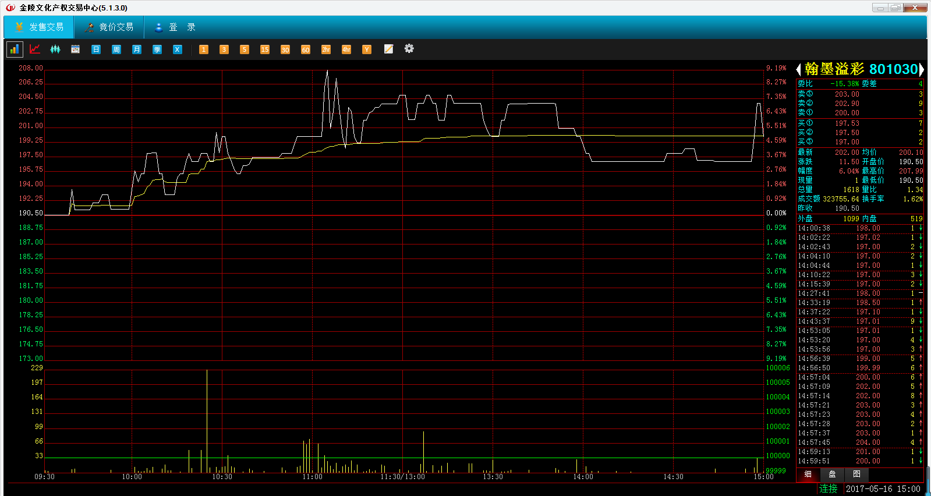
Task: Select the bar chart view icon
Action: [15, 49]
